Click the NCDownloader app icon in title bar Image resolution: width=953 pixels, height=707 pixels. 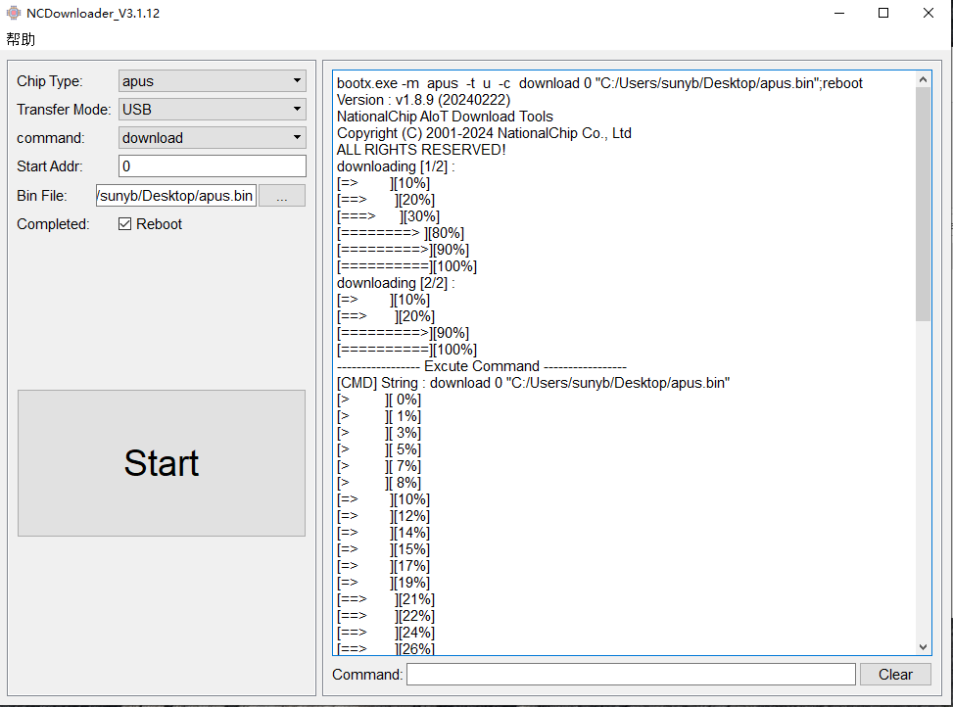click(14, 14)
